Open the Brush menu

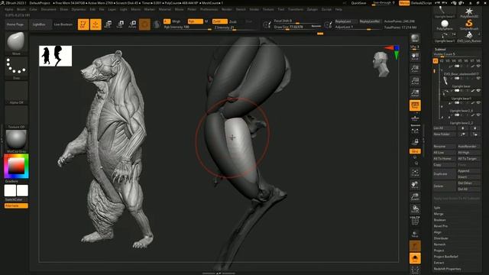[21, 9]
